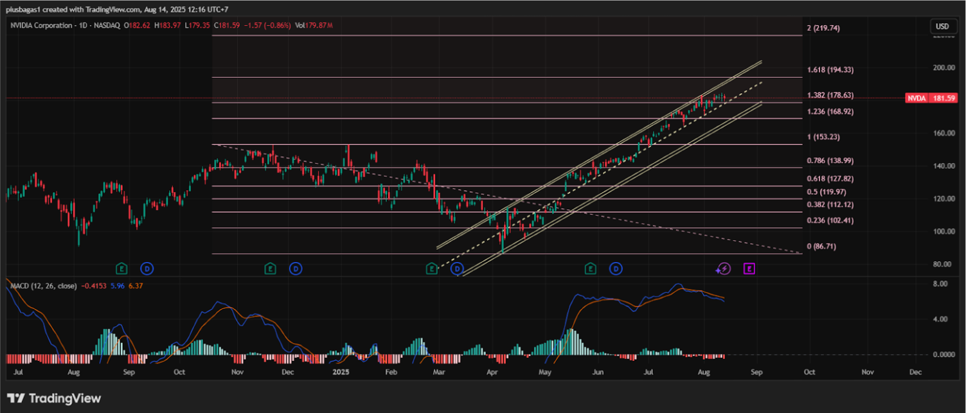Click the Fibonacci level 1.236 (168.92) label
The height and width of the screenshot is (413, 966).
point(831,111)
